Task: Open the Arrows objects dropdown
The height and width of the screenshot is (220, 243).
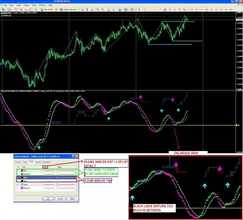Action: click(x=185, y=10)
